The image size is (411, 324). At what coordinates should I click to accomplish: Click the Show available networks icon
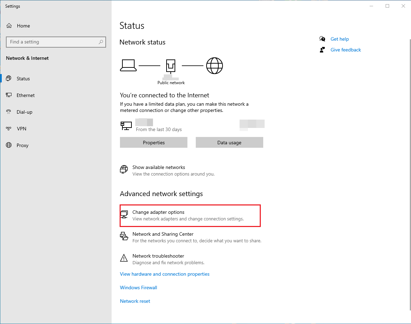[x=124, y=169]
